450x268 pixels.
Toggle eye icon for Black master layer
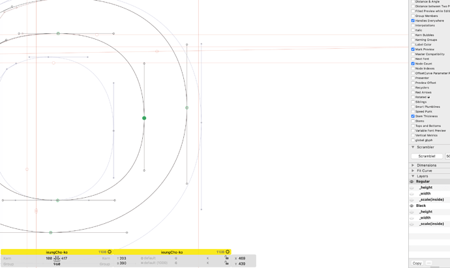(x=412, y=206)
